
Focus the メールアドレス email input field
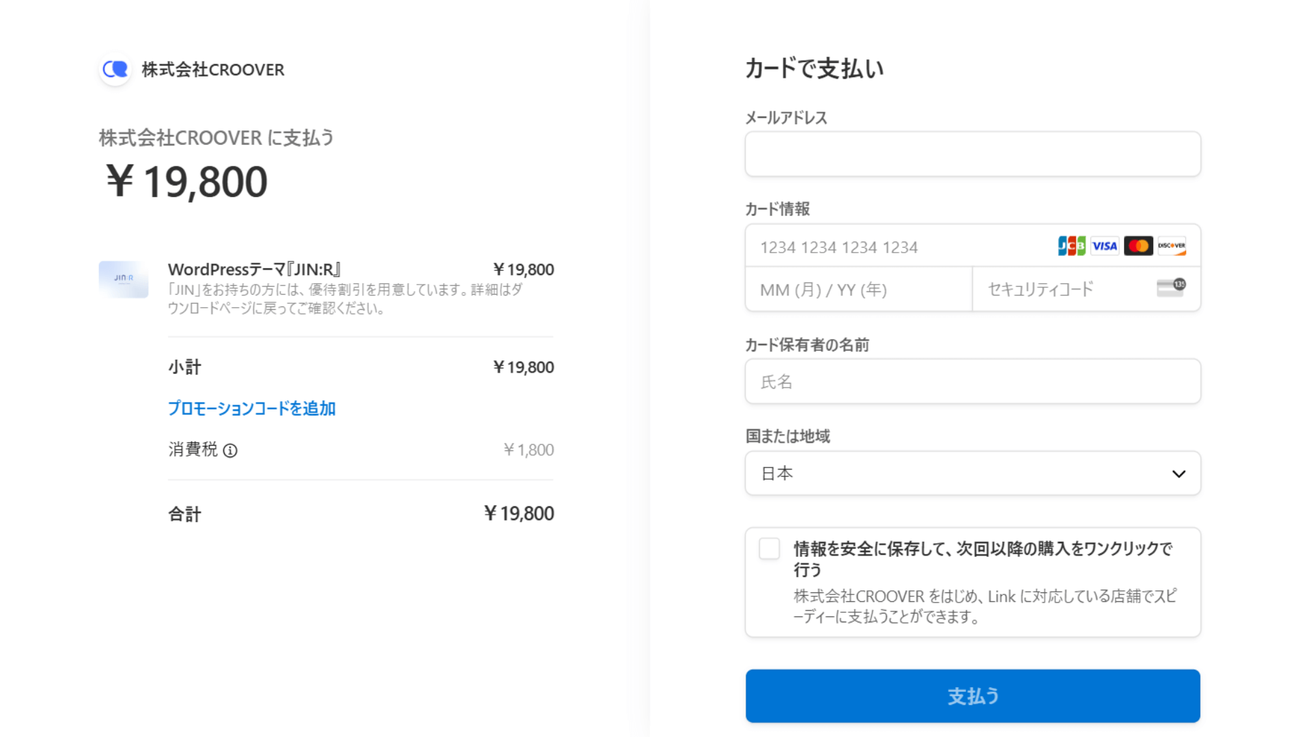point(973,154)
